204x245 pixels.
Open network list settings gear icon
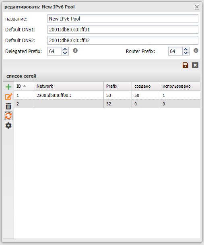(8, 126)
